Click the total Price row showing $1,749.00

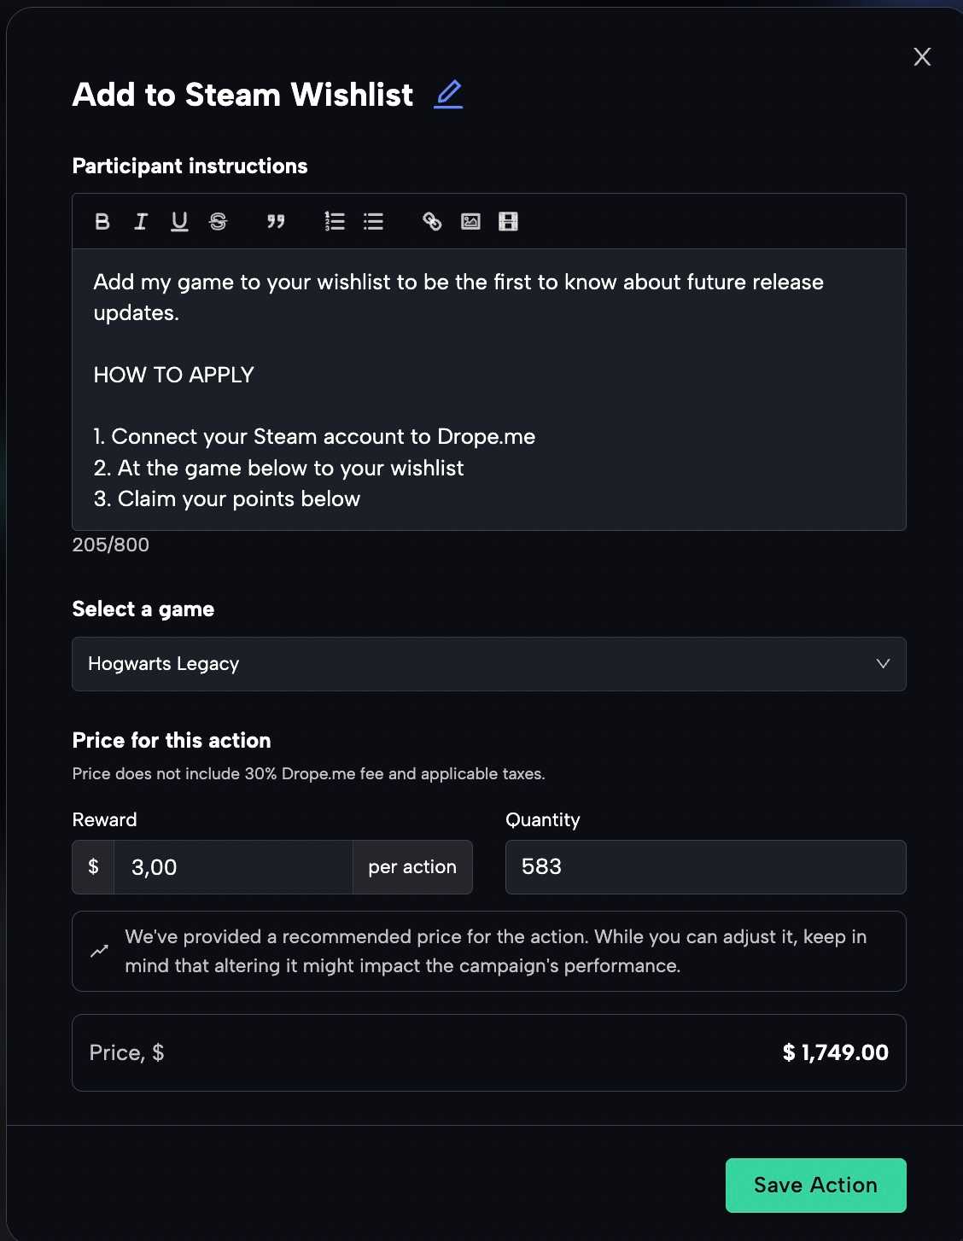488,1052
